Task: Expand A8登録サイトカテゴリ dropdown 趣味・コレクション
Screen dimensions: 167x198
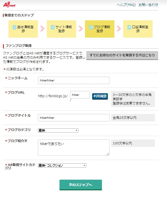Action: (x=62, y=165)
